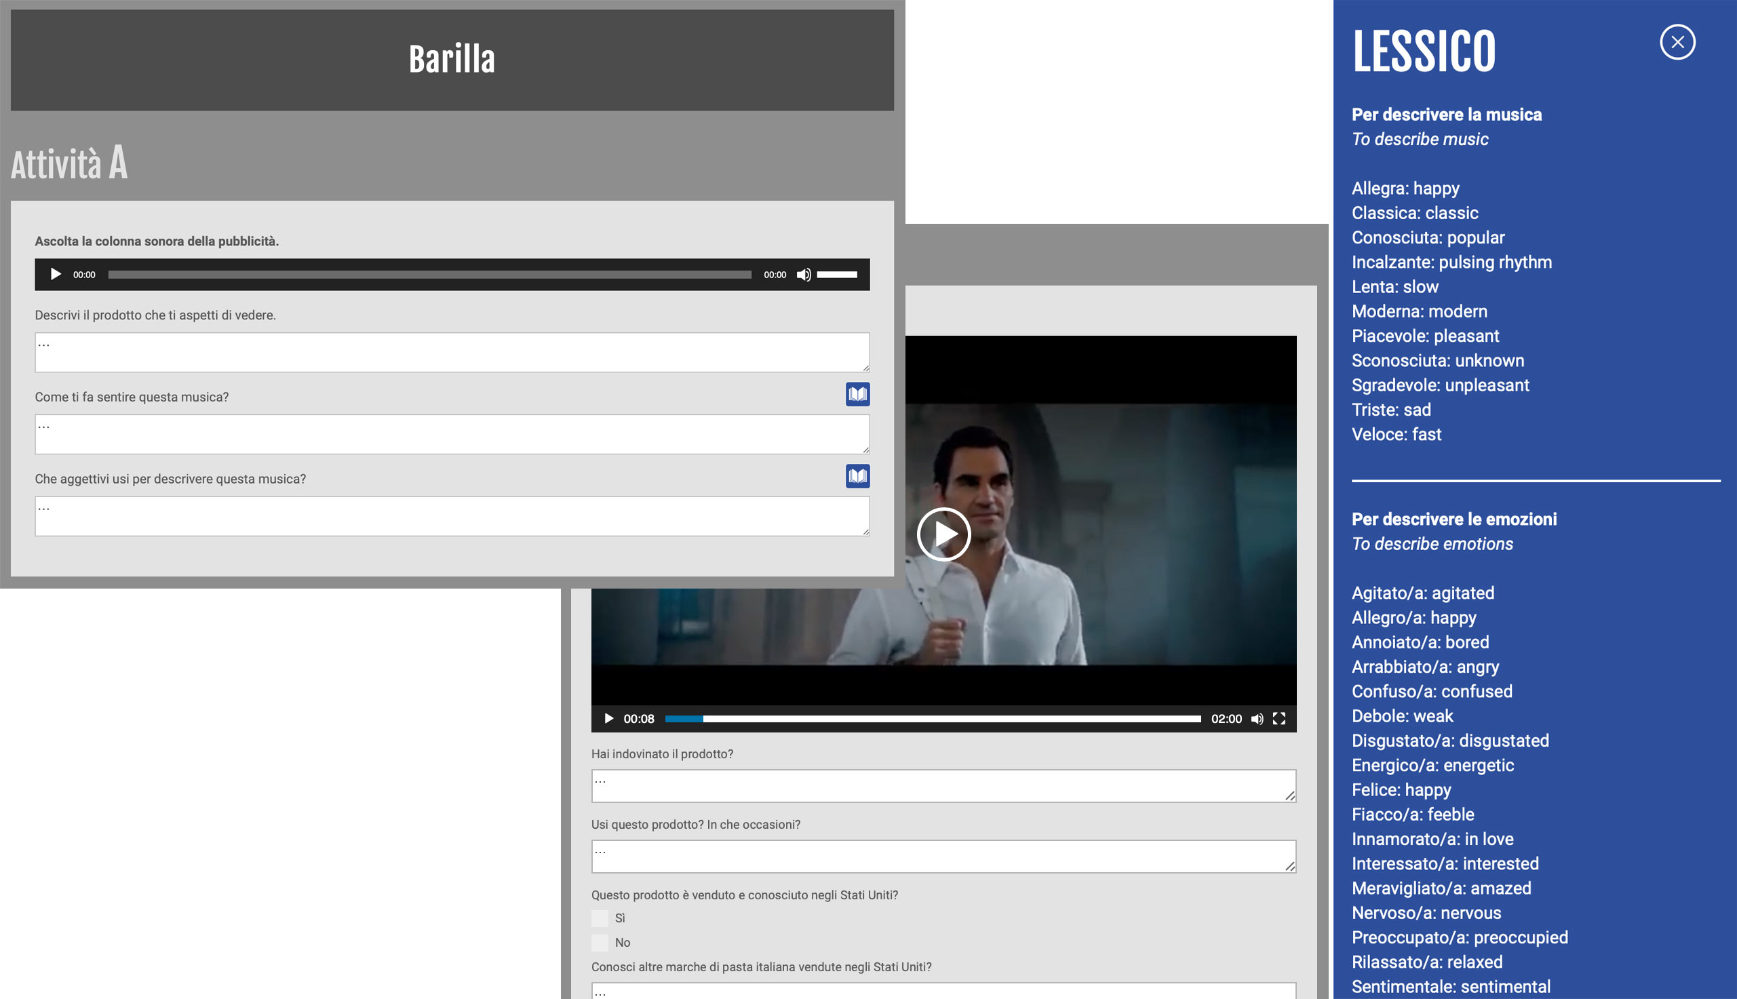This screenshot has width=1737, height=999.
Task: Play the audio soundtrack in Attività A
Action: pos(56,275)
